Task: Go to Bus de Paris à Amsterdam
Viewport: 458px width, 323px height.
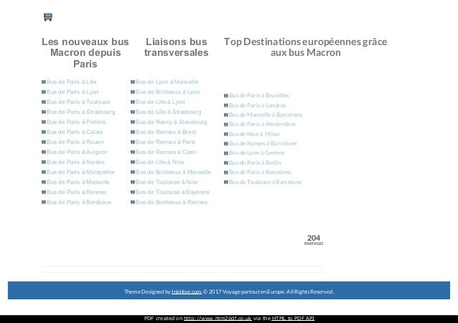Action: click(262, 124)
